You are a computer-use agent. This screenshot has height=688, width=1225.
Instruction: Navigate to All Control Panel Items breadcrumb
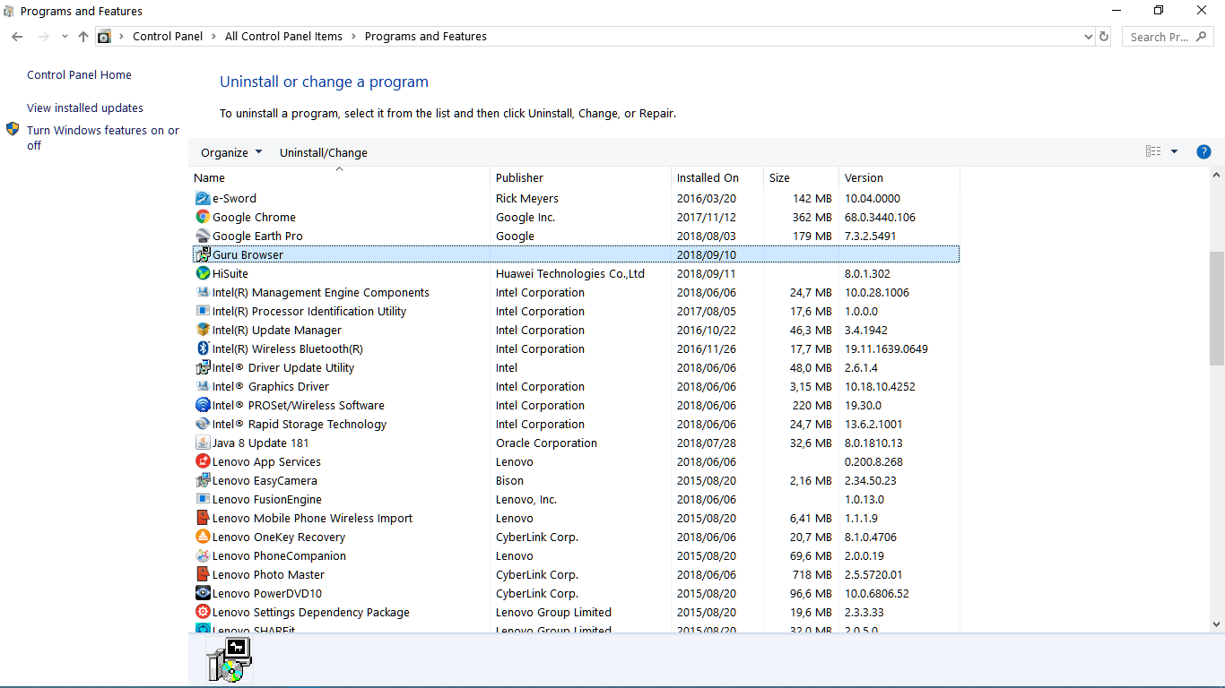[x=283, y=37]
